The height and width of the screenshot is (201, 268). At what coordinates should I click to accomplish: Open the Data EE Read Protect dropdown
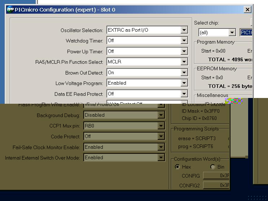click(184, 94)
